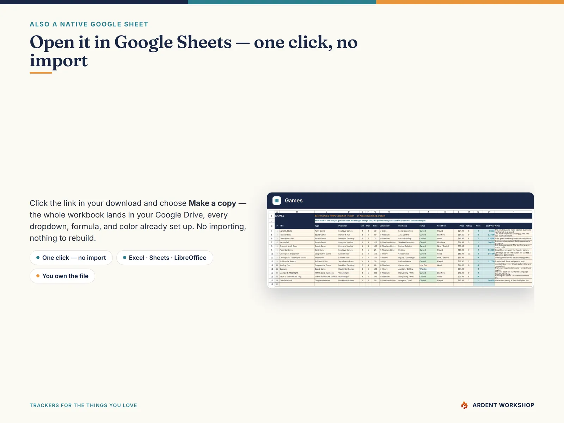564x423 pixels.
Task: Select the "Vault of the Verdant King" cell
Action: tap(297, 277)
